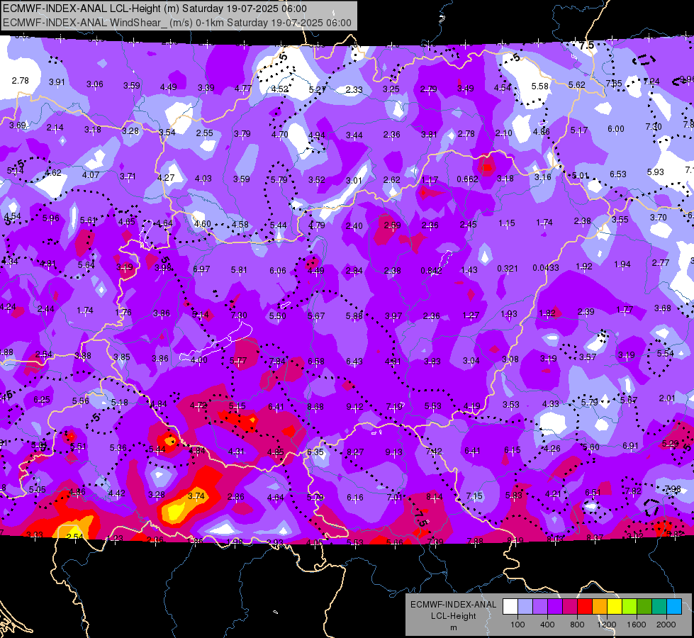Click the WindShear 0-1km title line
The width and height of the screenshot is (694, 638).
[177, 23]
